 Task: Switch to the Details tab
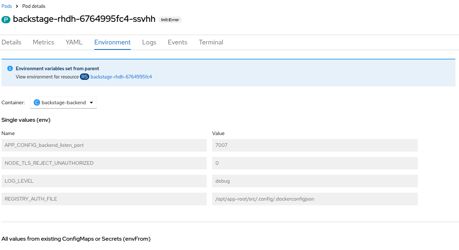pos(11,42)
